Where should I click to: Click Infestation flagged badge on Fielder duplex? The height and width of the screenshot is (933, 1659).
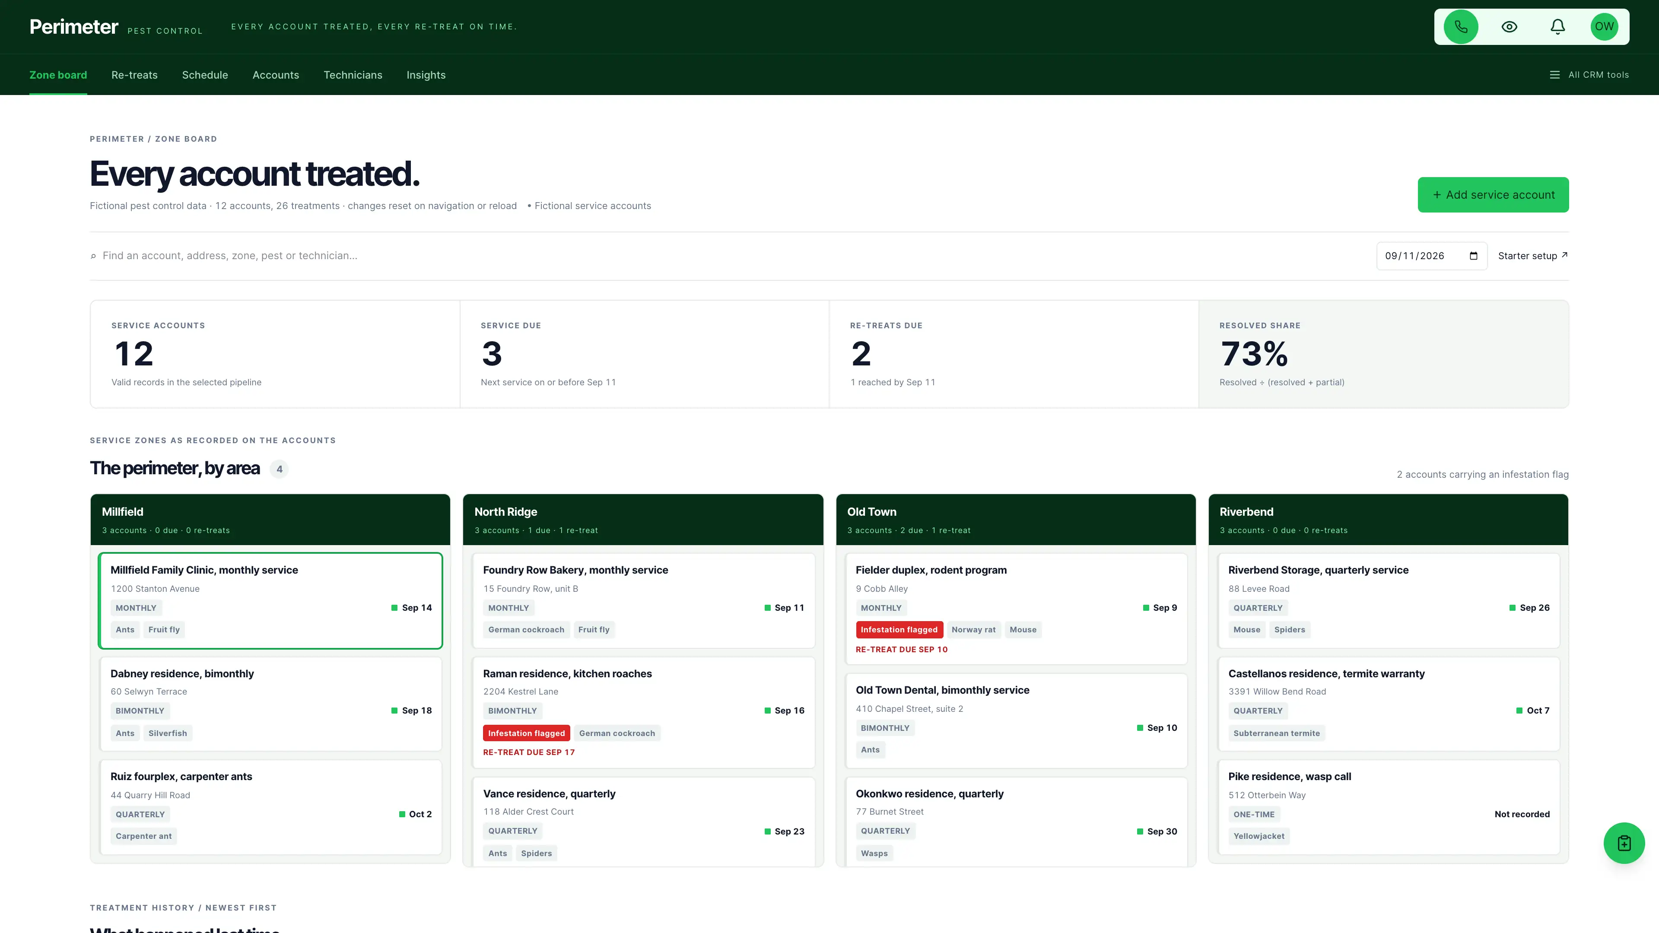click(x=899, y=630)
